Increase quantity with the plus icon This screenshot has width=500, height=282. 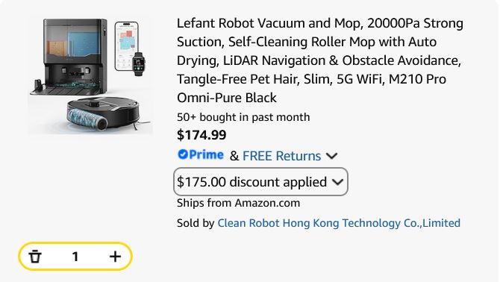115,257
